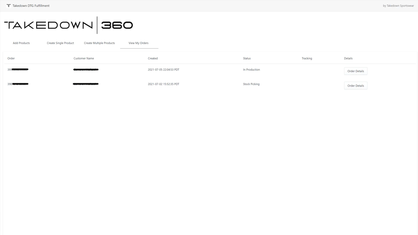The height and width of the screenshot is (235, 418).
Task: Click the Takedown DTG Fulfillment app icon
Action: coord(8,5)
